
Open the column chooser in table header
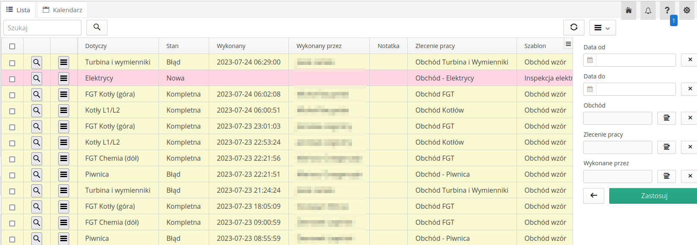pyautogui.click(x=568, y=44)
